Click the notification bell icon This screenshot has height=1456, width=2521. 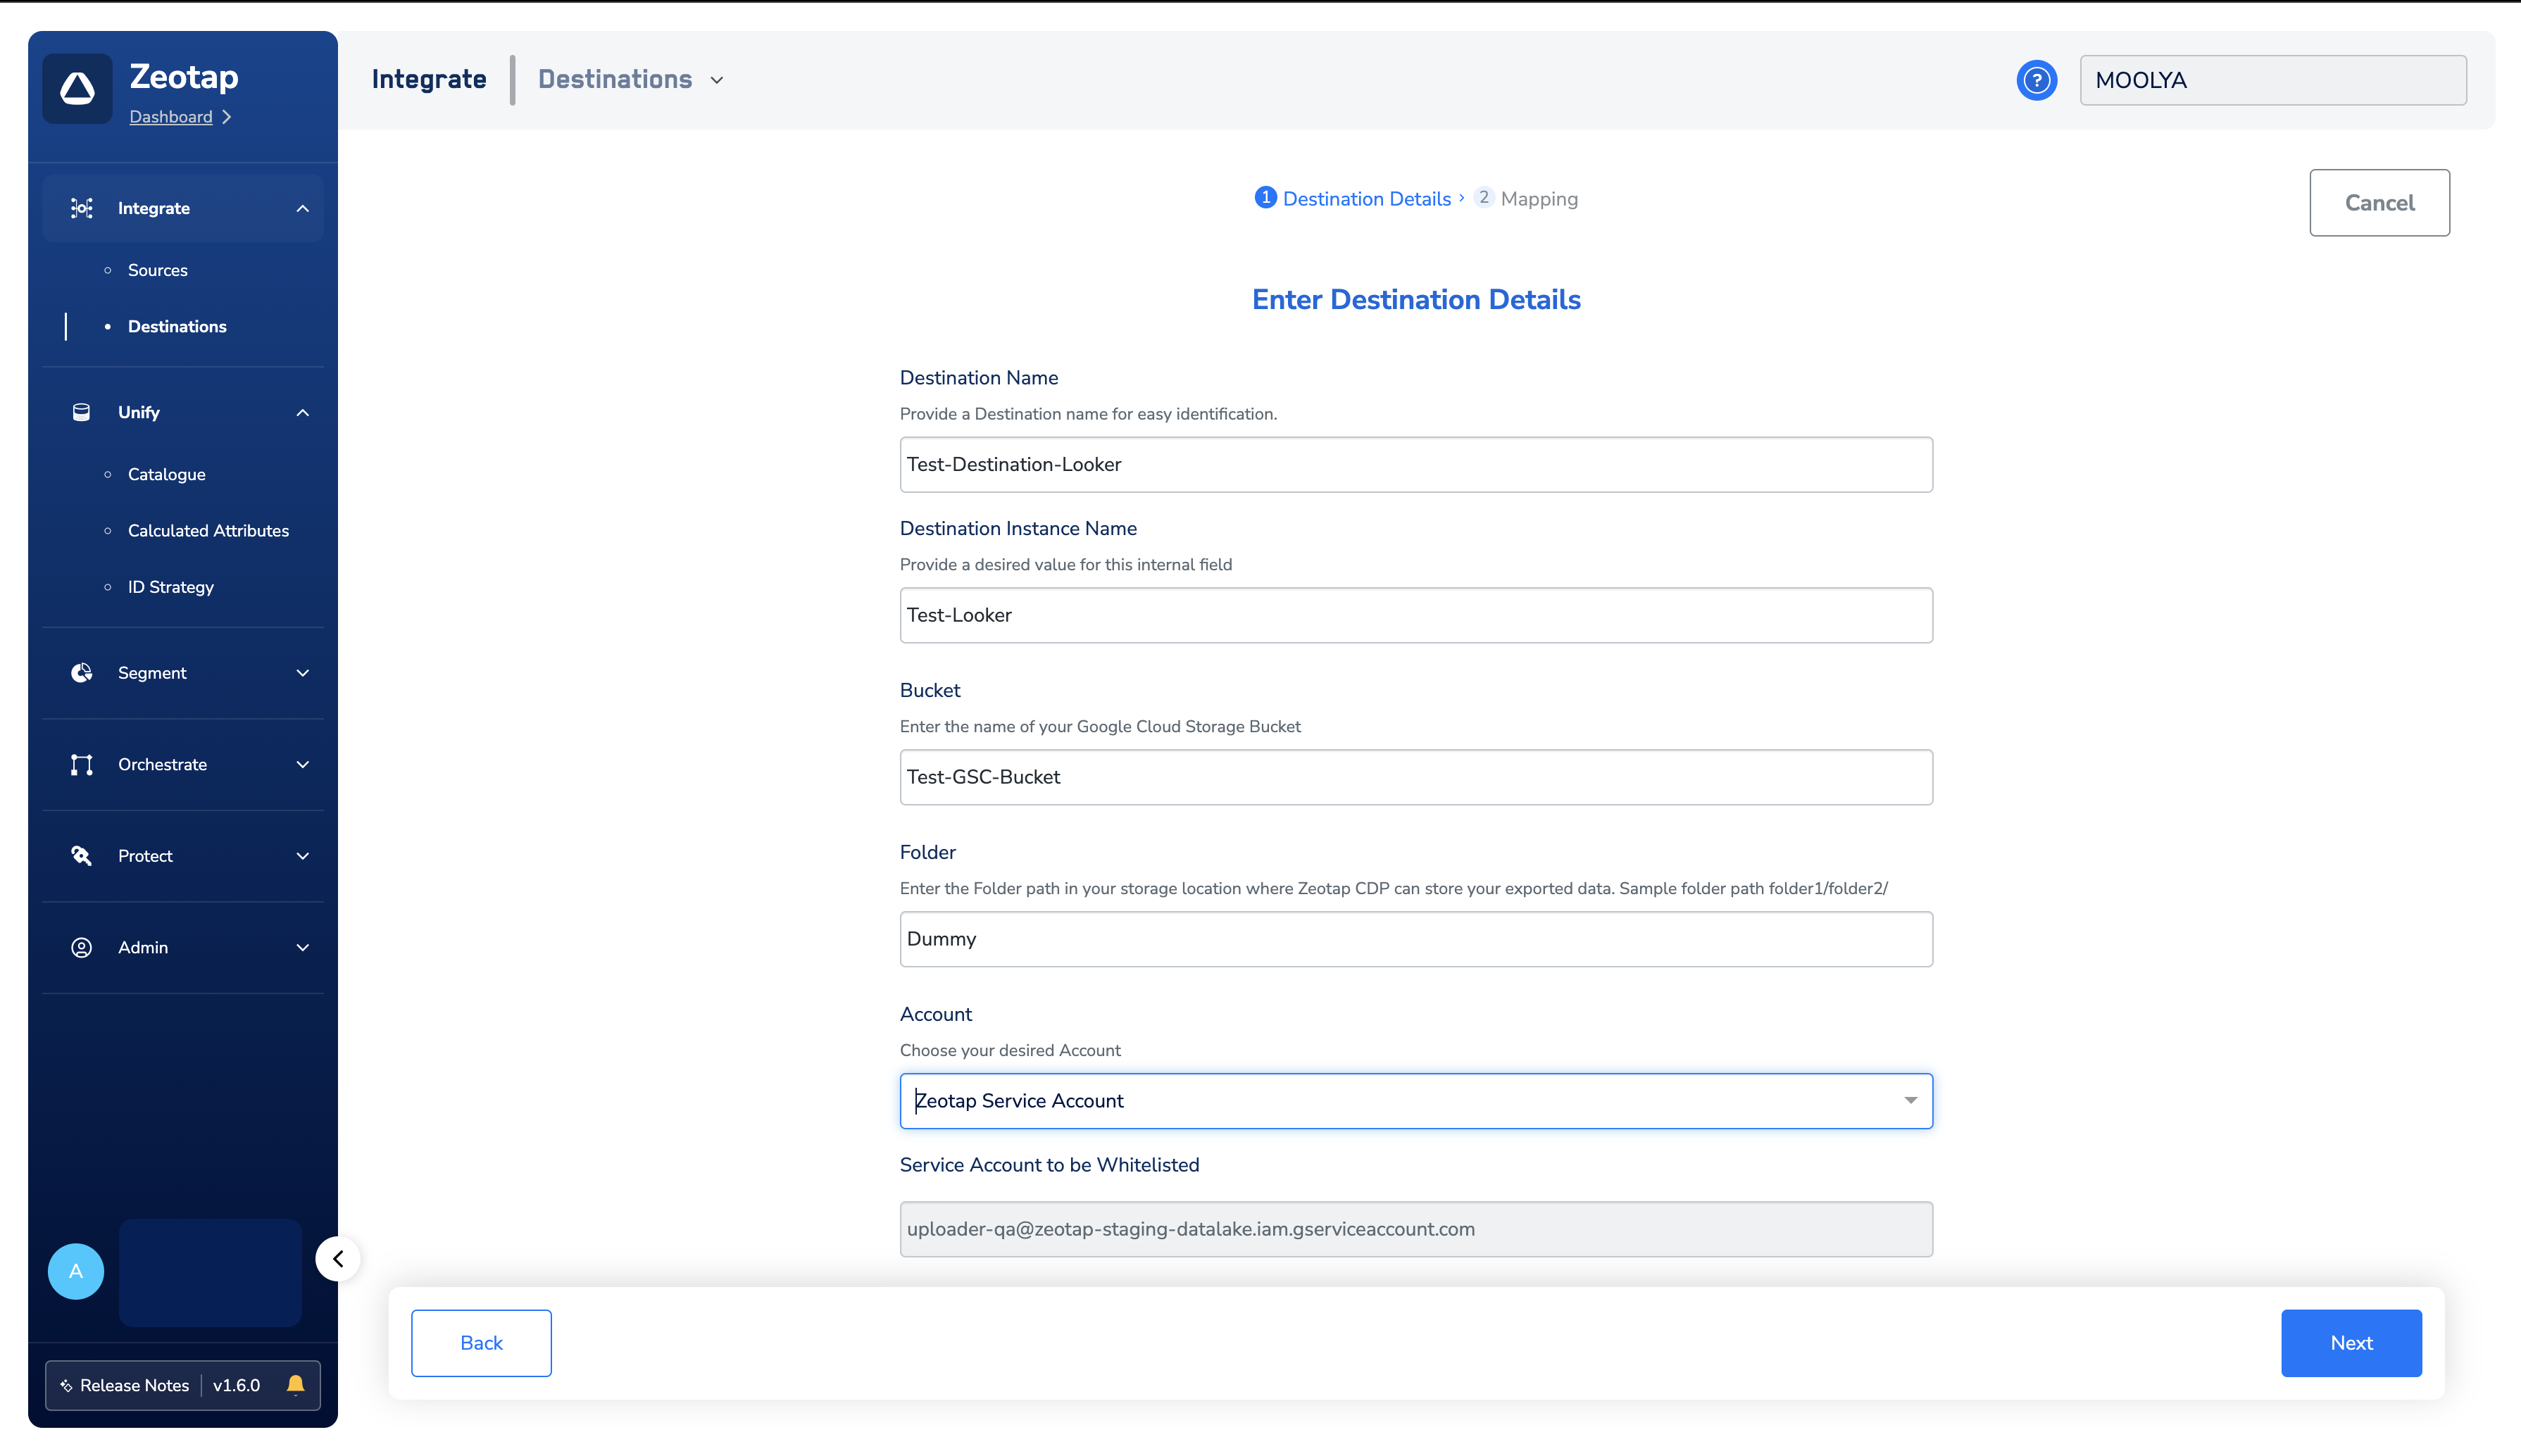click(x=295, y=1384)
